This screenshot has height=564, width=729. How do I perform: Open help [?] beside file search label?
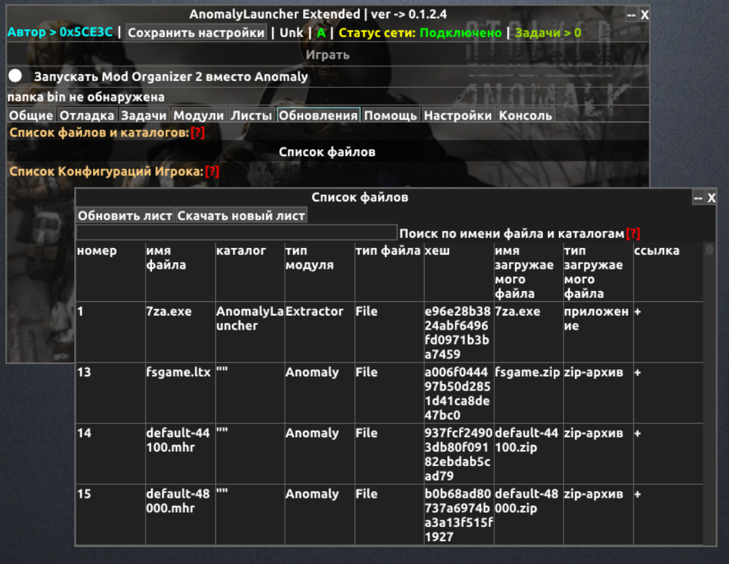pos(633,234)
